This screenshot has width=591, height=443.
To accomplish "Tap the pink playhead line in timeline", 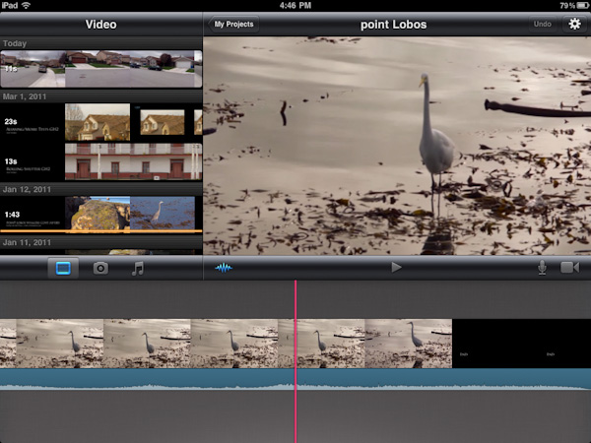I will [295, 361].
